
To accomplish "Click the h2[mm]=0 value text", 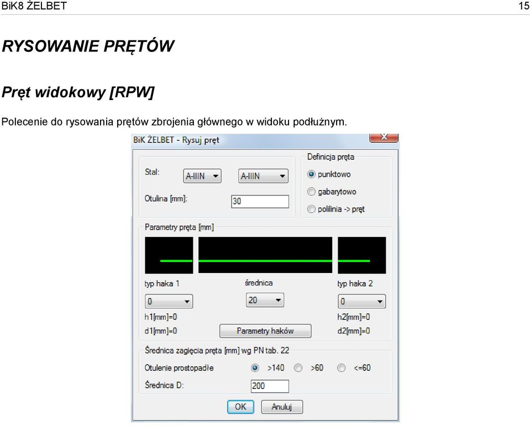I will pos(354,317).
